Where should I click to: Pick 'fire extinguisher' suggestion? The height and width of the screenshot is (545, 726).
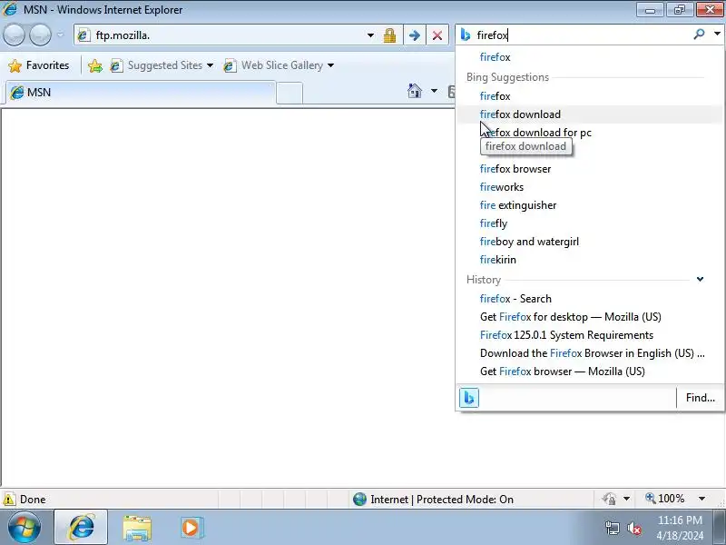tap(590, 205)
